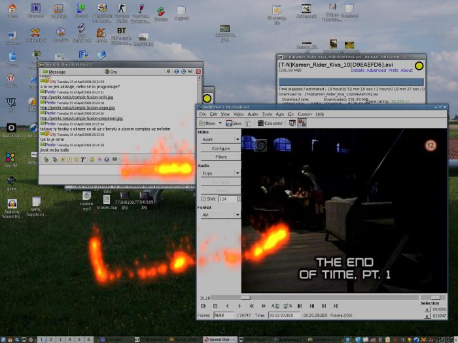The width and height of the screenshot is (458, 343).
Task: Click the selection B button
Action: [427, 316]
